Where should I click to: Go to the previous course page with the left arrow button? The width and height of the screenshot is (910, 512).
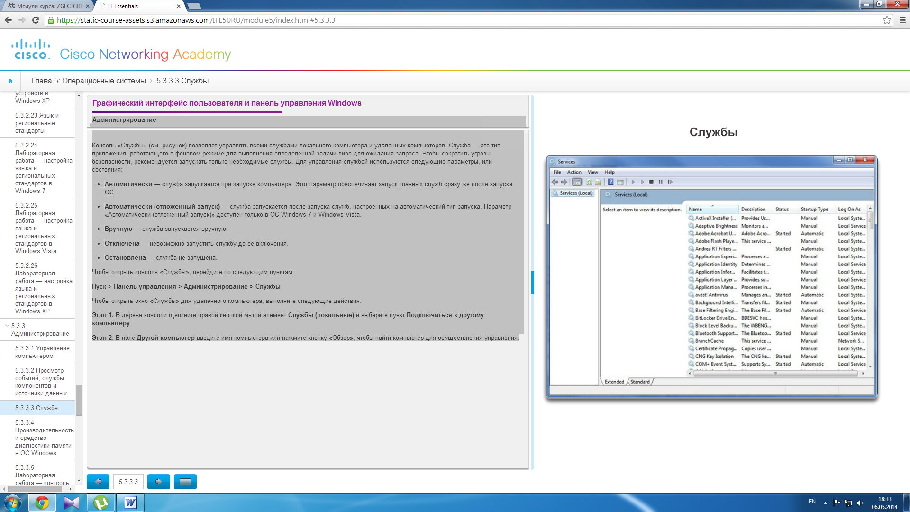point(98,482)
